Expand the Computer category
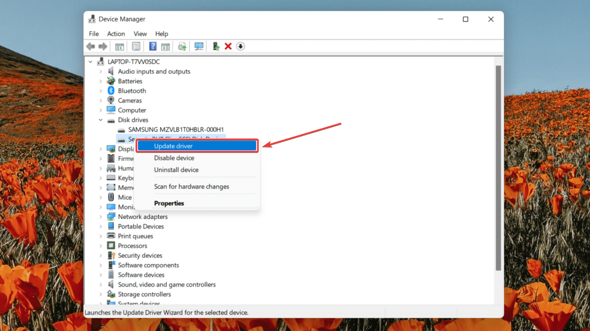This screenshot has width=590, height=331. click(x=101, y=110)
